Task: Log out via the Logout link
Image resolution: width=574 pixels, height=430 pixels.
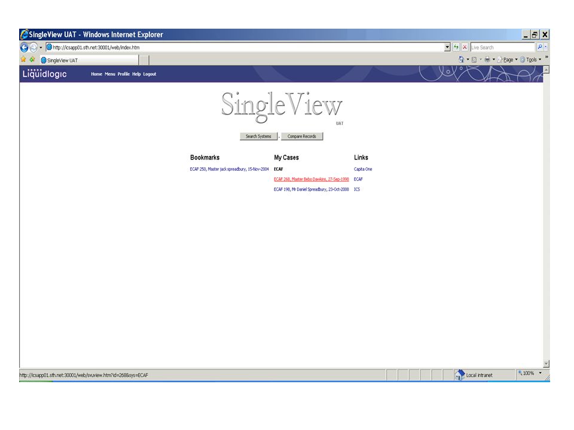Action: pyautogui.click(x=149, y=74)
